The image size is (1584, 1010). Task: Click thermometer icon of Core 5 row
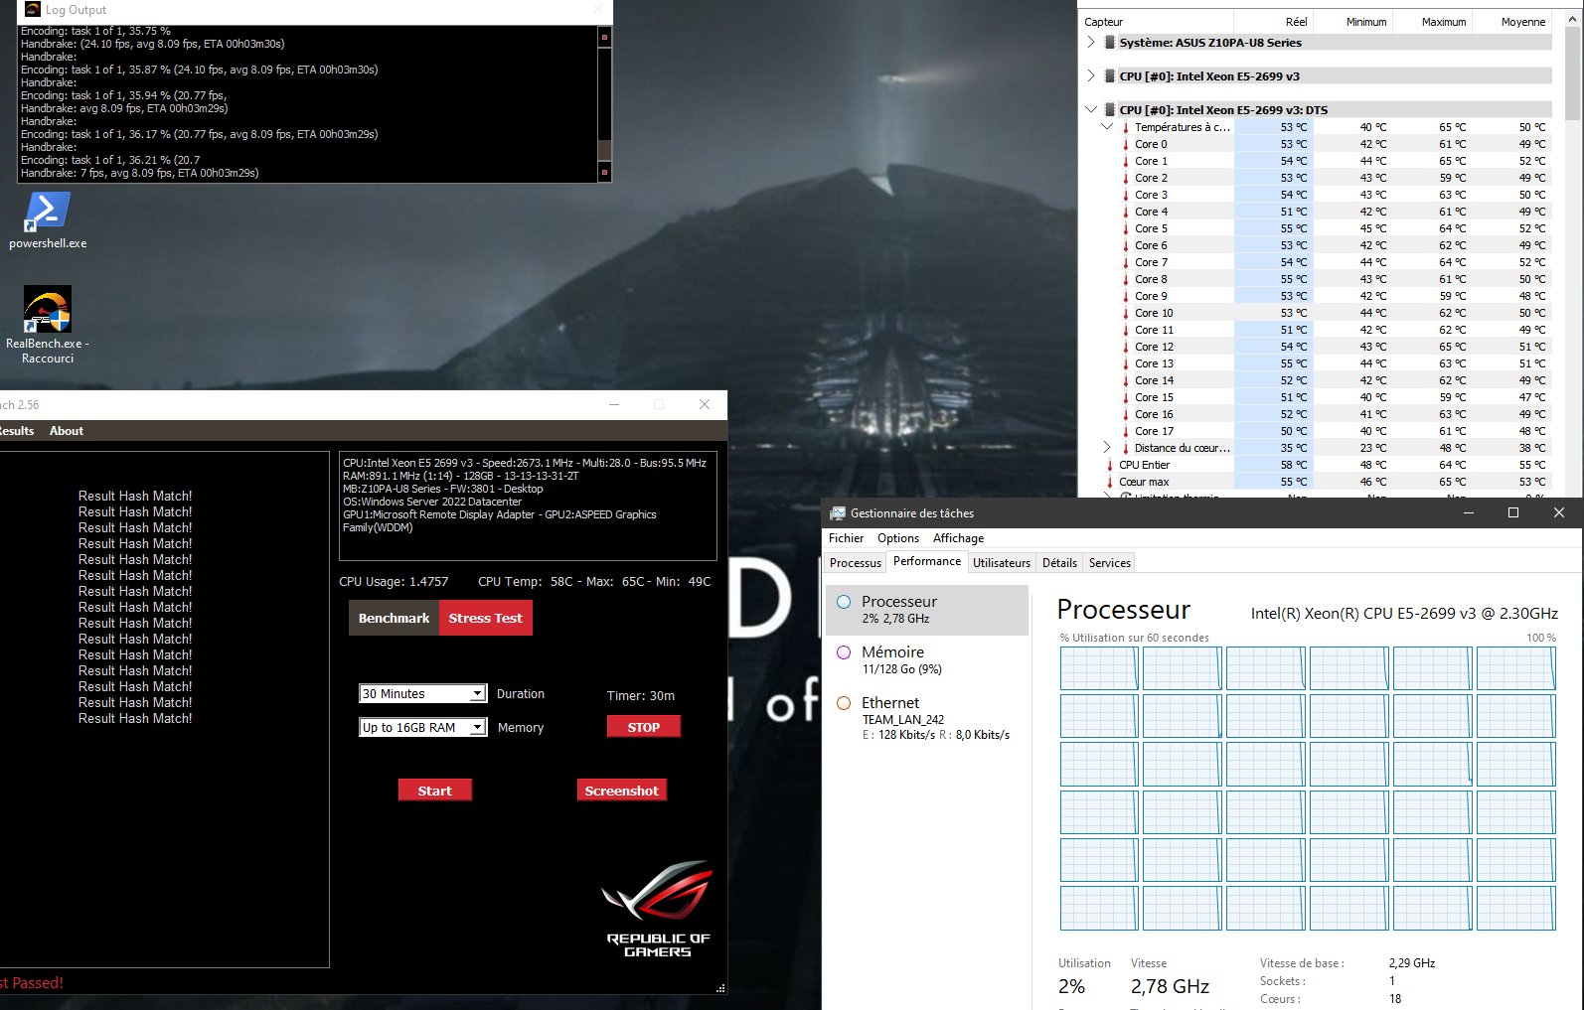1126,228
